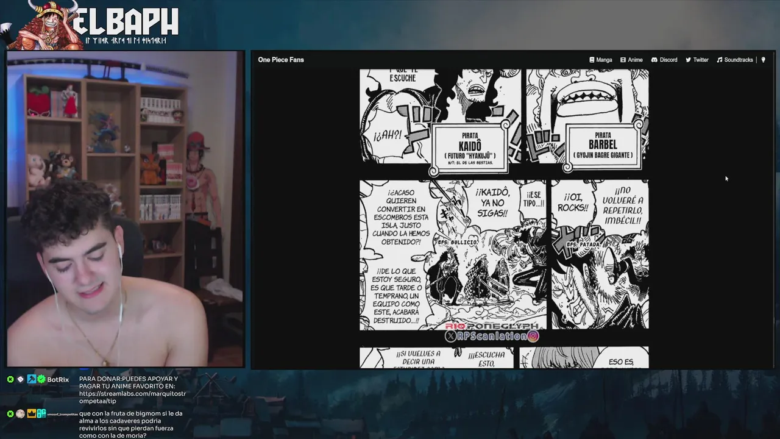This screenshot has width=780, height=439.
Task: Click the Barbel manga panel
Action: tap(587, 116)
